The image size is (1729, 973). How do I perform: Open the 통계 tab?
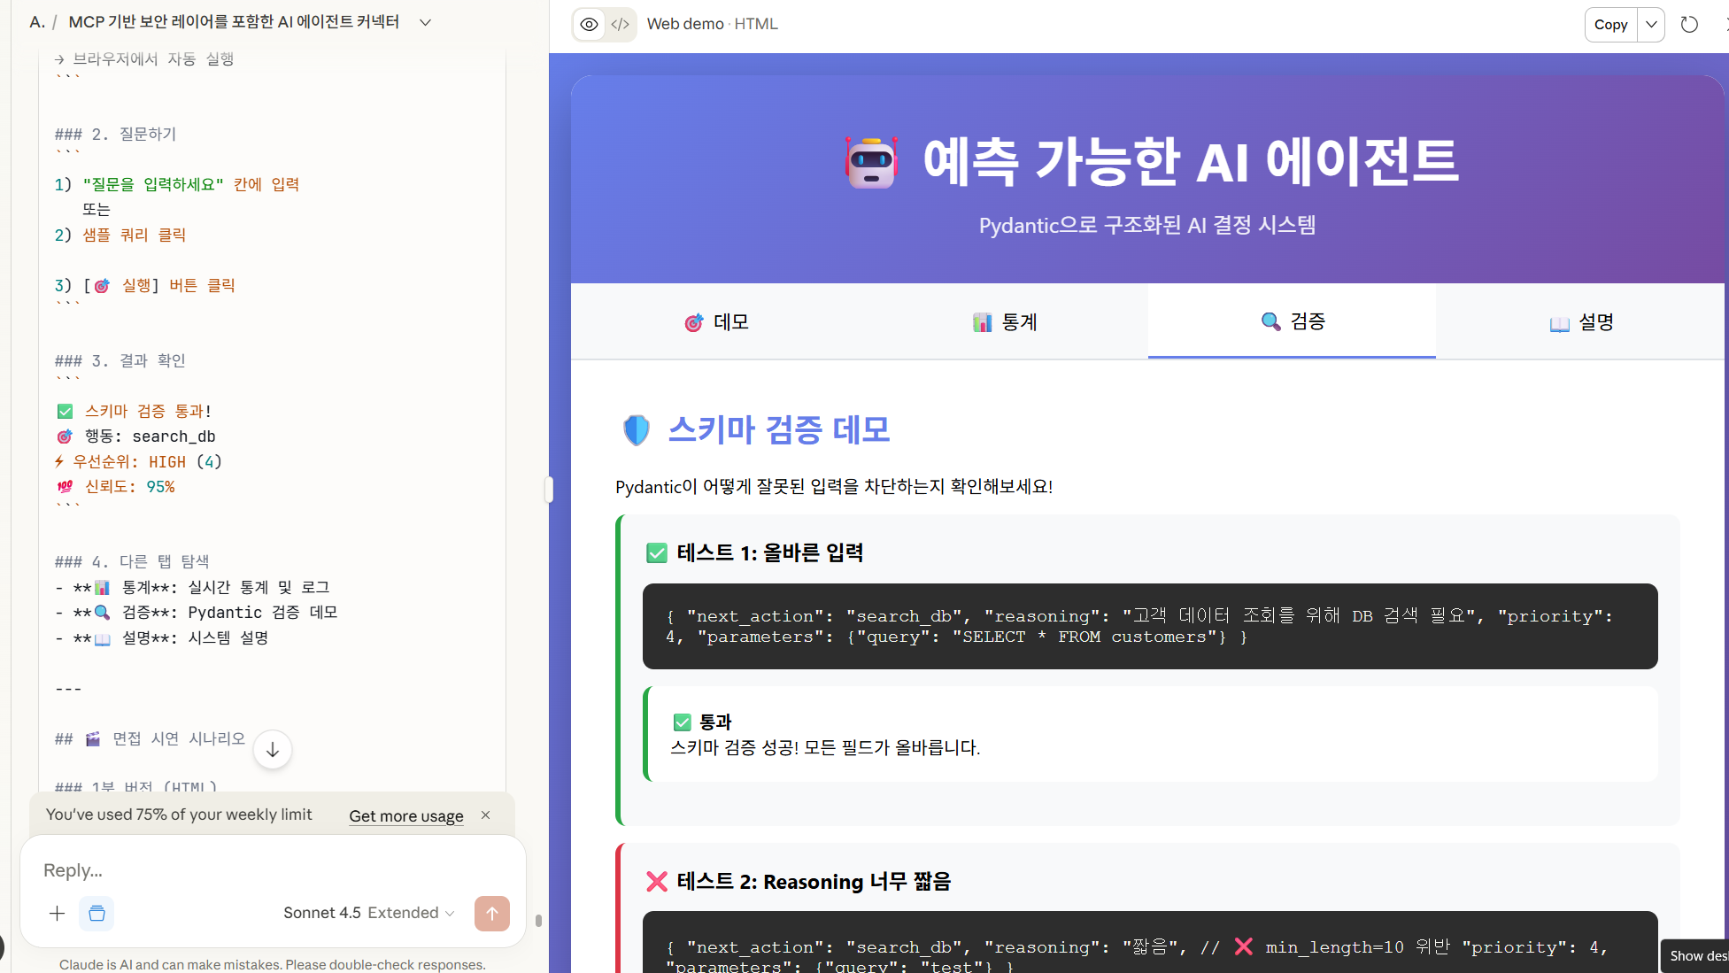(x=1004, y=322)
